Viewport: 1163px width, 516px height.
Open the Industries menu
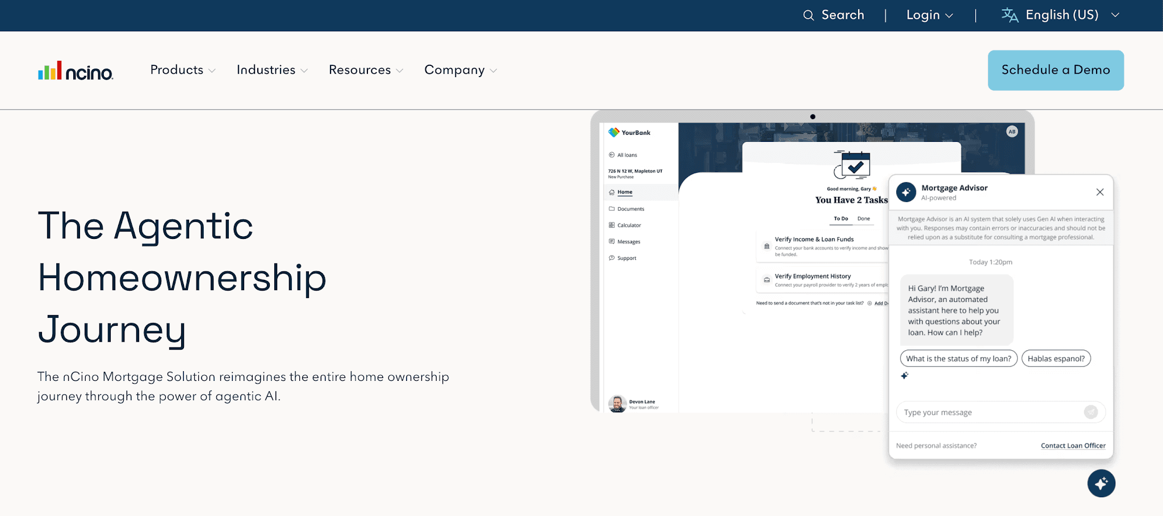[x=272, y=70]
